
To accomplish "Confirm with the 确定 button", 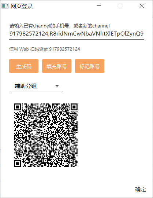I will pos(141,190).
